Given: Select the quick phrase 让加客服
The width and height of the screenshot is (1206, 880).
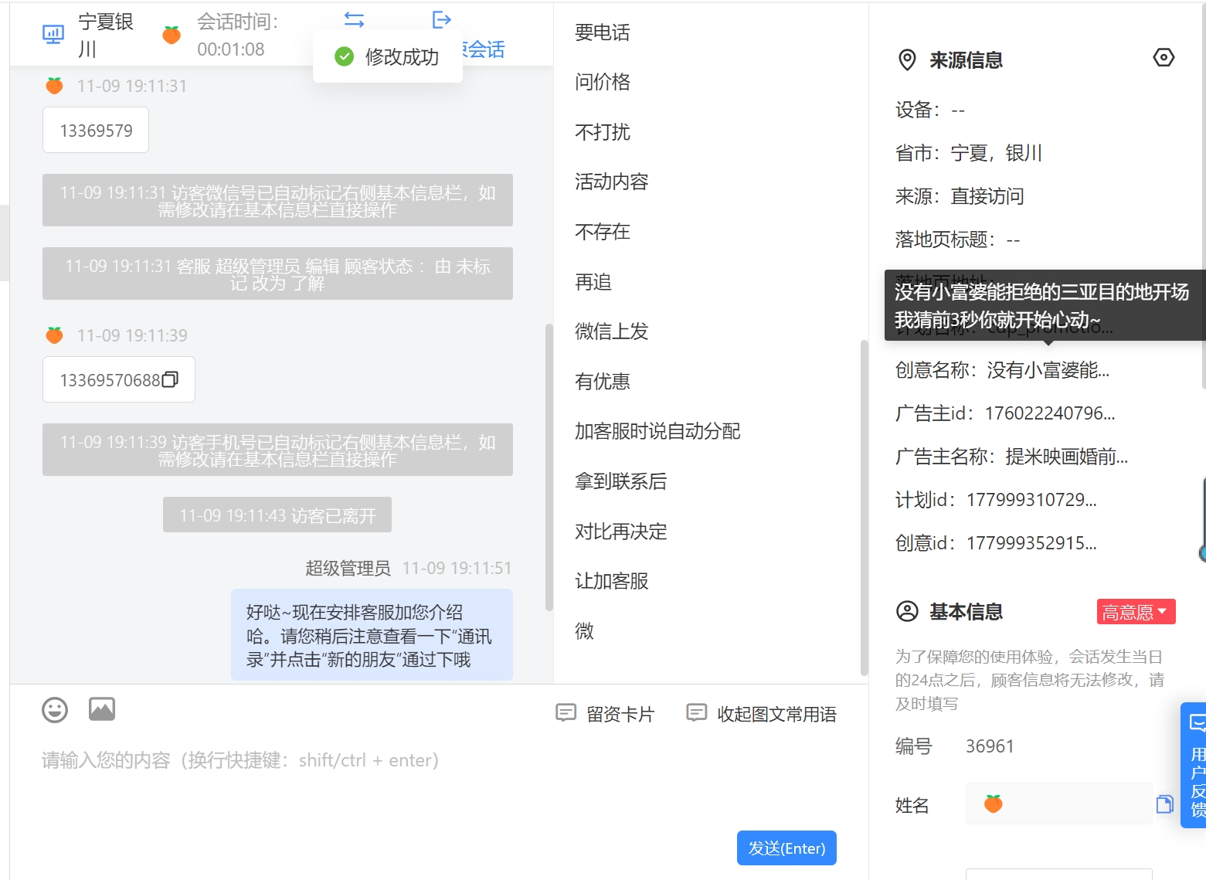Looking at the screenshot, I should [x=612, y=581].
